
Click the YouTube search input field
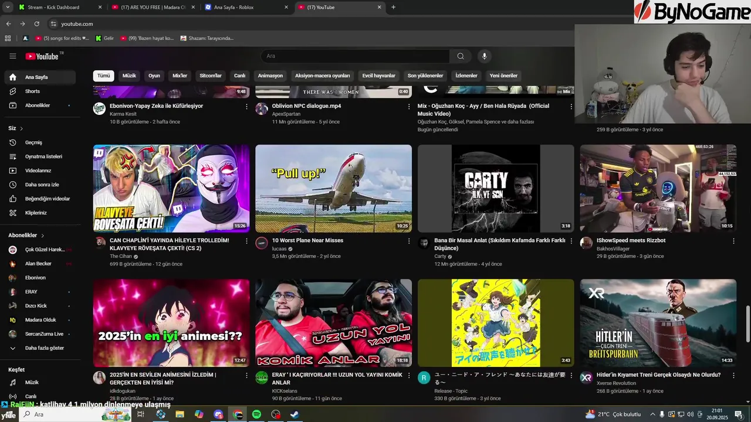point(355,56)
